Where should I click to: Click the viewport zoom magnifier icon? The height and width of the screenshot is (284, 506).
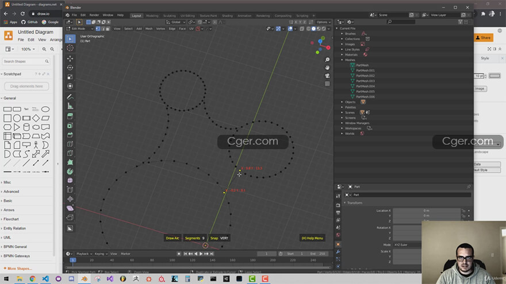(x=327, y=60)
